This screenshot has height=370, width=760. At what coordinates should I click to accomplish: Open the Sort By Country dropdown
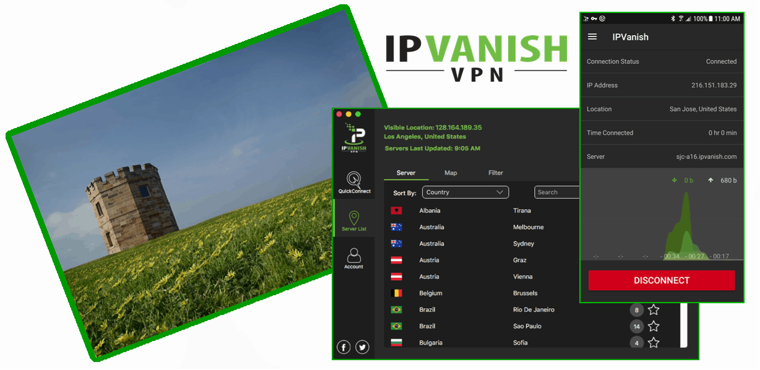click(465, 192)
